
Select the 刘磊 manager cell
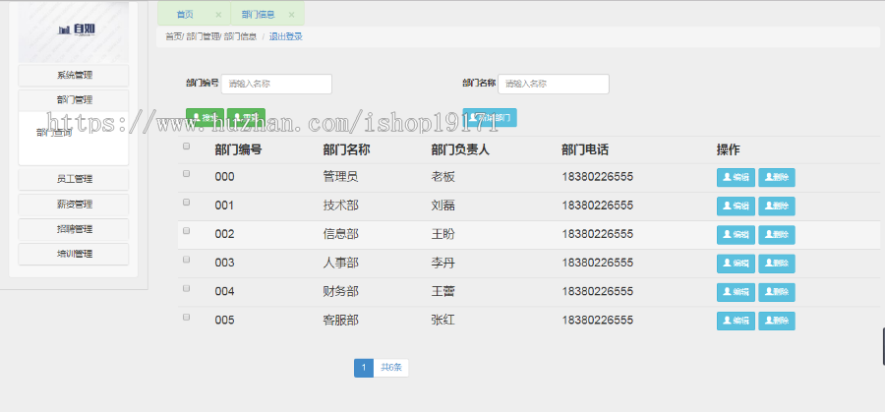pos(443,206)
